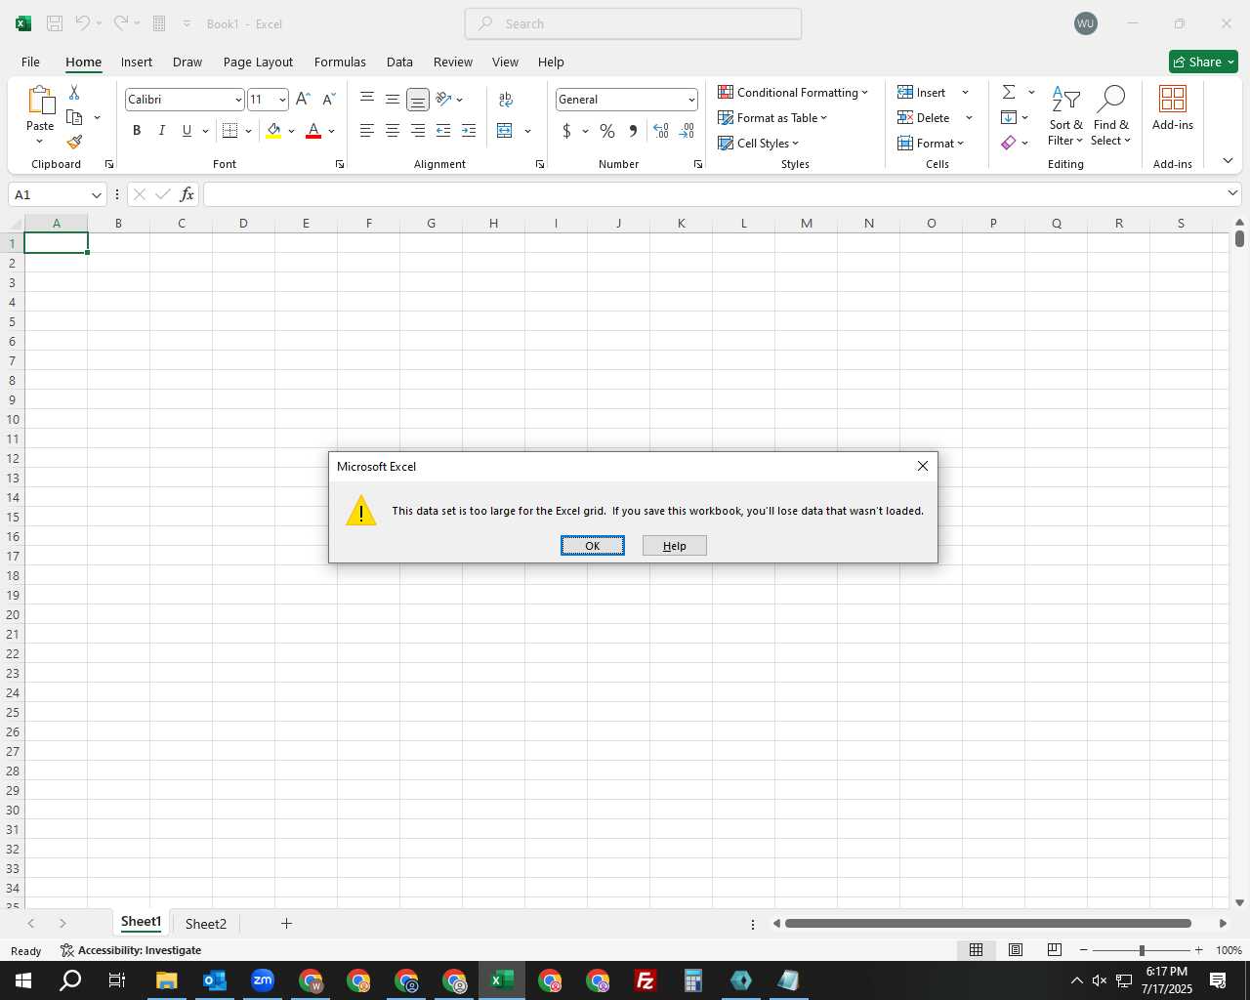The image size is (1250, 1000).
Task: Click the Merge & Center icon
Action: click(x=505, y=131)
